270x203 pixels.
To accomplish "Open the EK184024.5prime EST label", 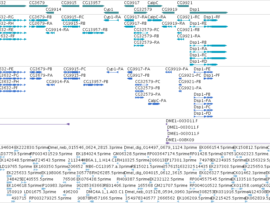I will pos(93,154).
